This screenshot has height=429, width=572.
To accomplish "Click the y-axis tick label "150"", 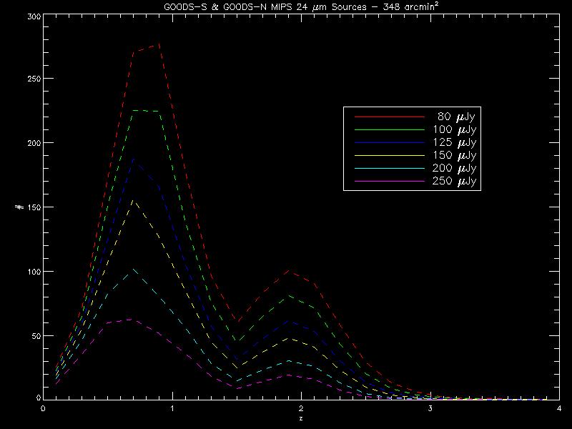I will (31, 207).
